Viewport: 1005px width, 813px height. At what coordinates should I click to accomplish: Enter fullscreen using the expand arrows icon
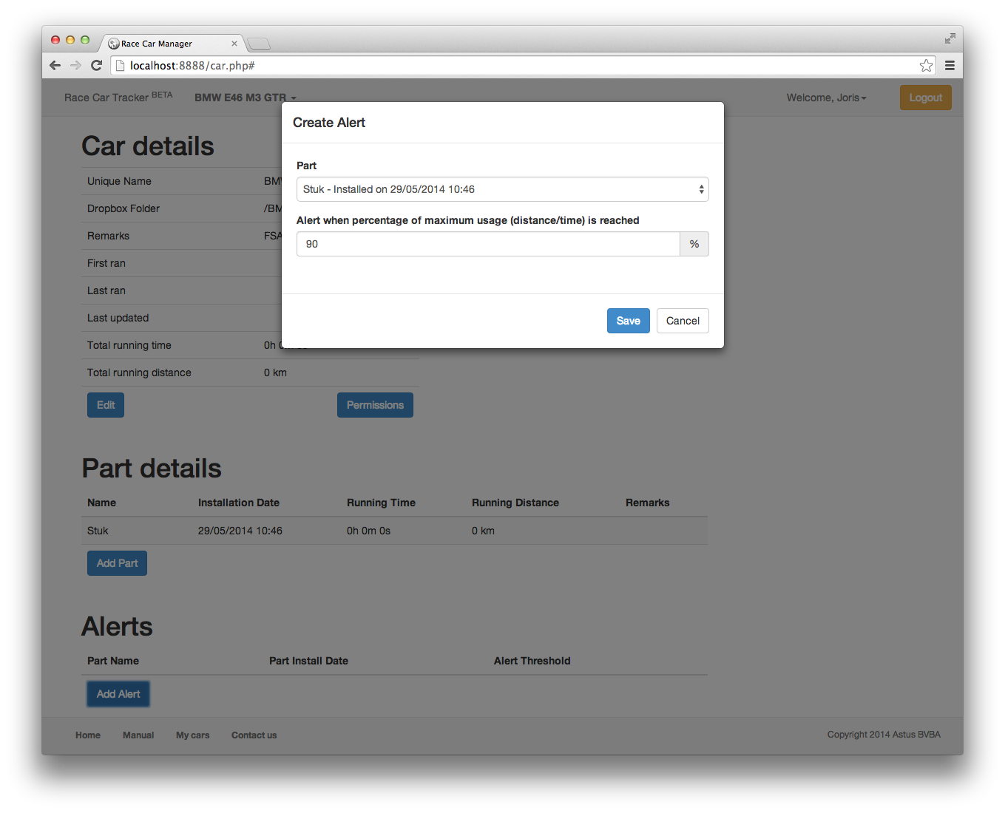[x=950, y=38]
